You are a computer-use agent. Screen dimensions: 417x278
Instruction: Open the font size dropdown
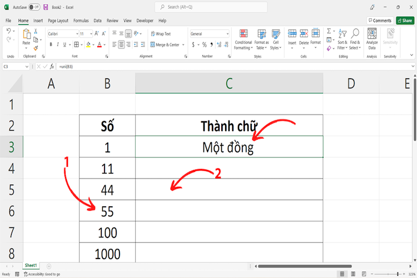(x=91, y=34)
